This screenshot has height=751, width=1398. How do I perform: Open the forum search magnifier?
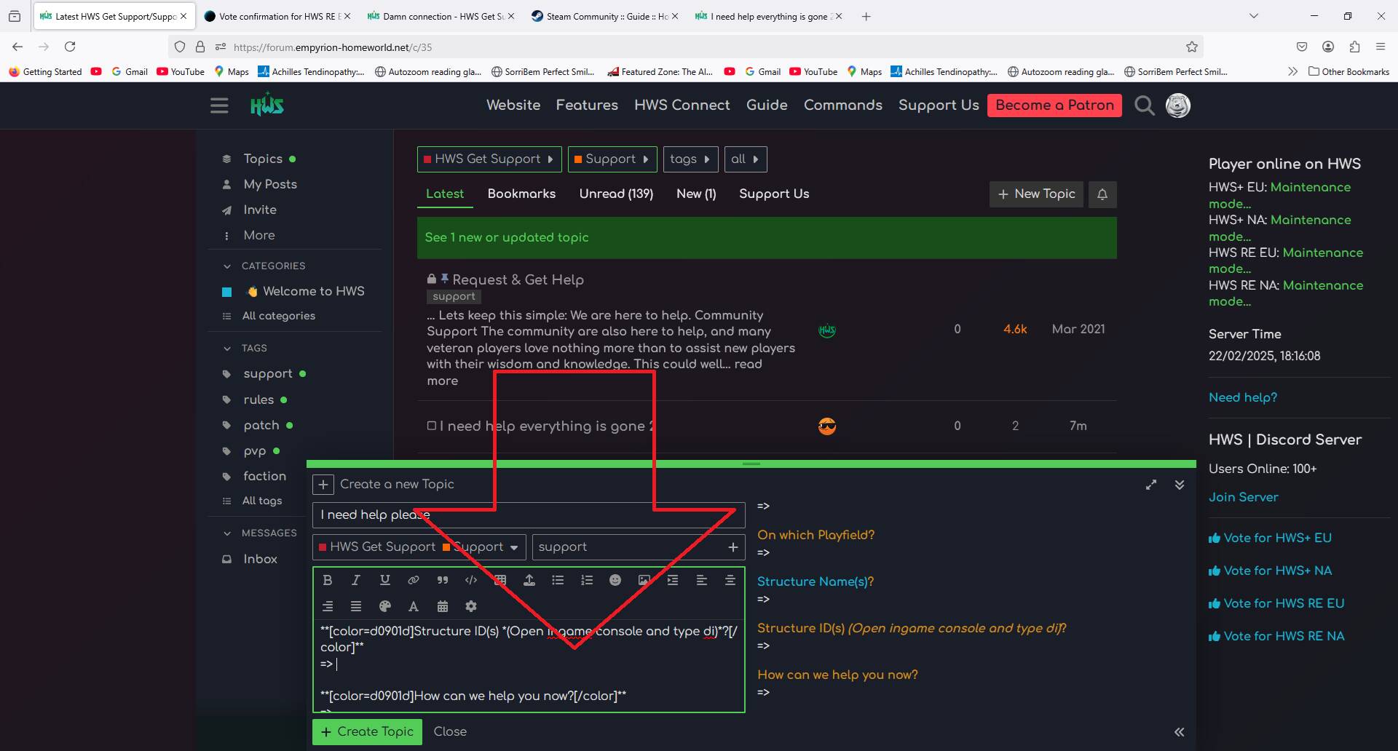[1145, 106]
